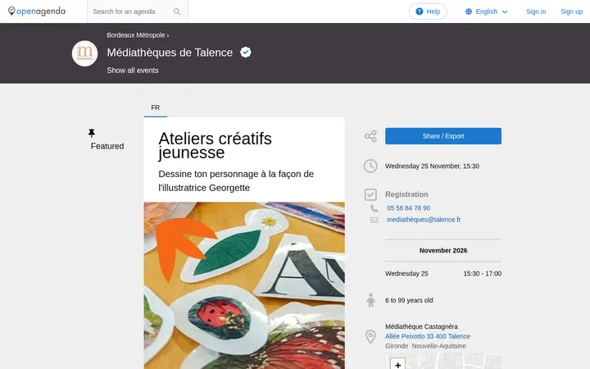Click the Nouvelle-Aquitaine region text
Screen dimensions: 590x369
(x=438, y=346)
